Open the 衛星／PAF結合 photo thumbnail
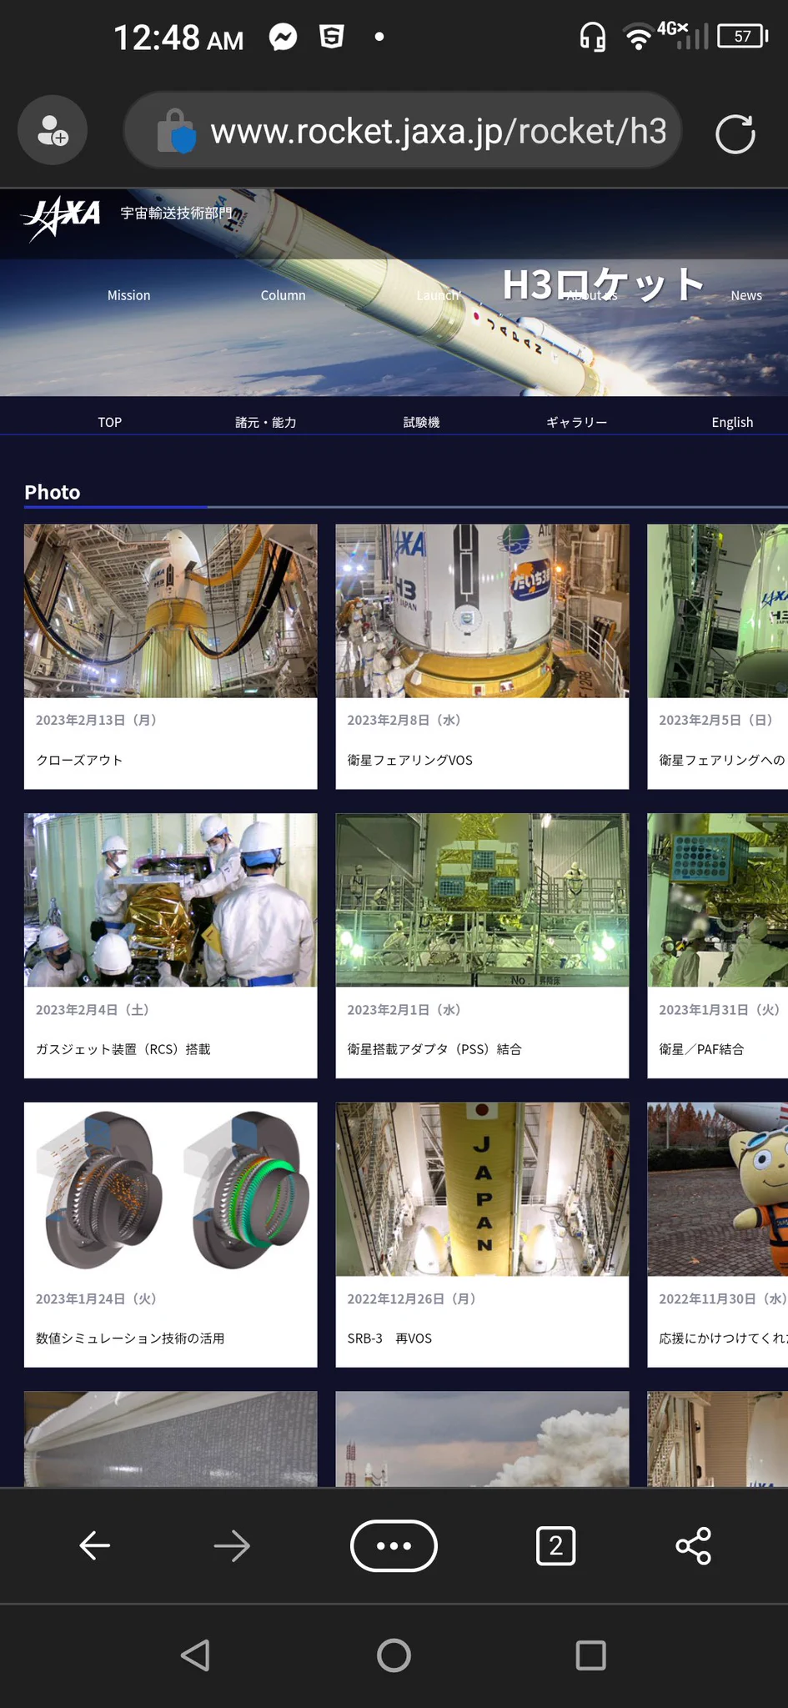This screenshot has width=788, height=1708. coord(718,900)
